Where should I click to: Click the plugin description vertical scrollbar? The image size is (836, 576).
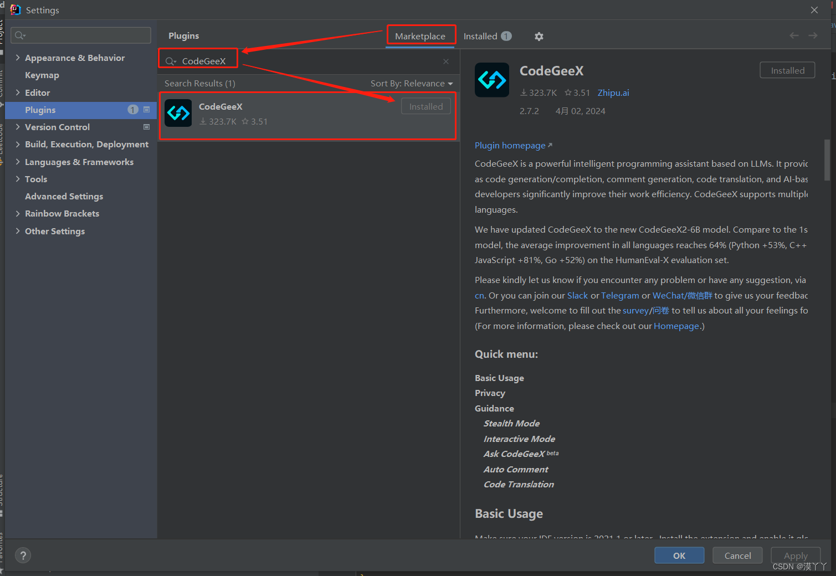click(x=827, y=160)
